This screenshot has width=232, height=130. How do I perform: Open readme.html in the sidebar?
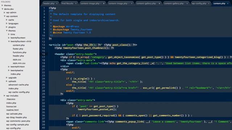pos(12,110)
